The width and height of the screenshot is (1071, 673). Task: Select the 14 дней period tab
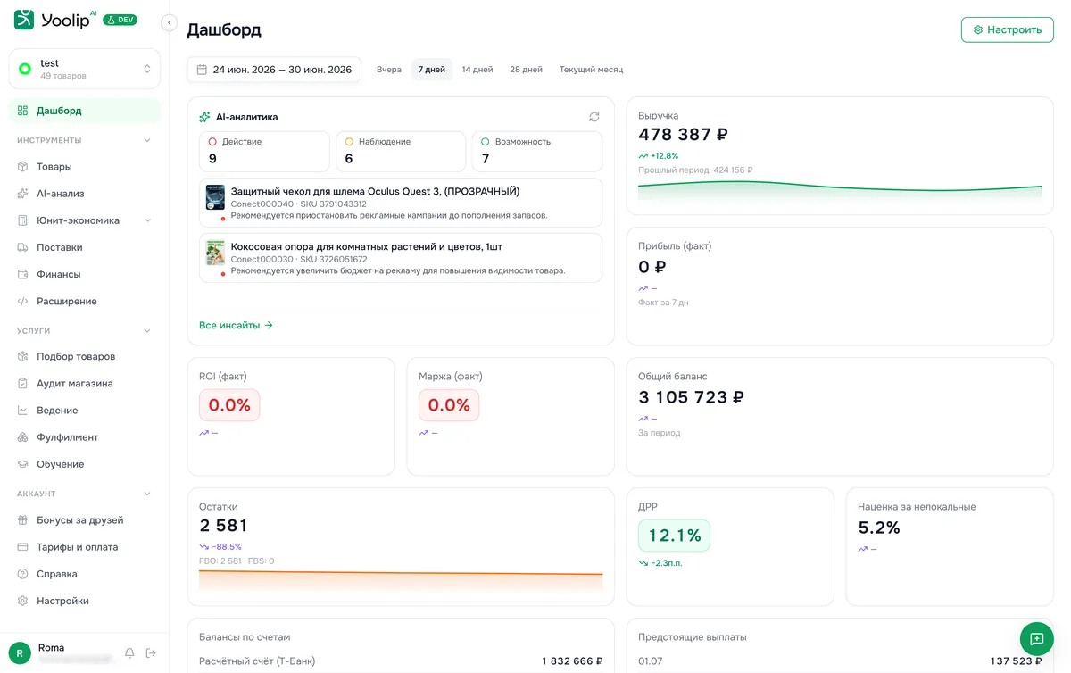[477, 70]
